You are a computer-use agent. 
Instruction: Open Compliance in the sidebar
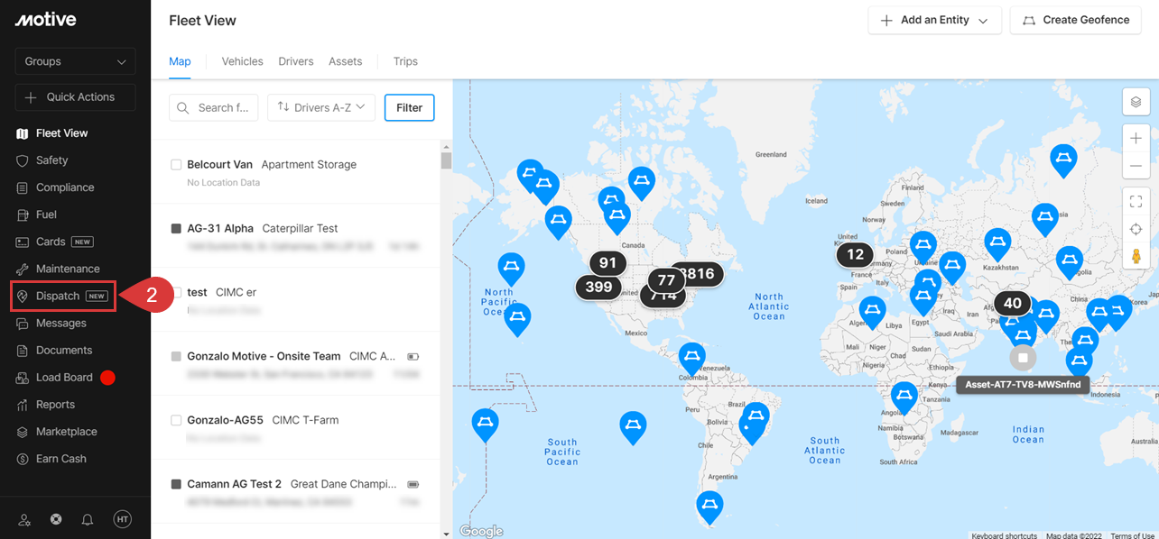65,187
